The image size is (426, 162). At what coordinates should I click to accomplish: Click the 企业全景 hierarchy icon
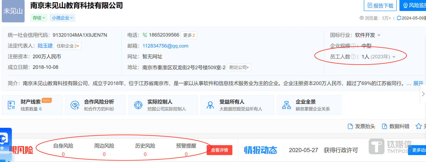[x=286, y=105]
